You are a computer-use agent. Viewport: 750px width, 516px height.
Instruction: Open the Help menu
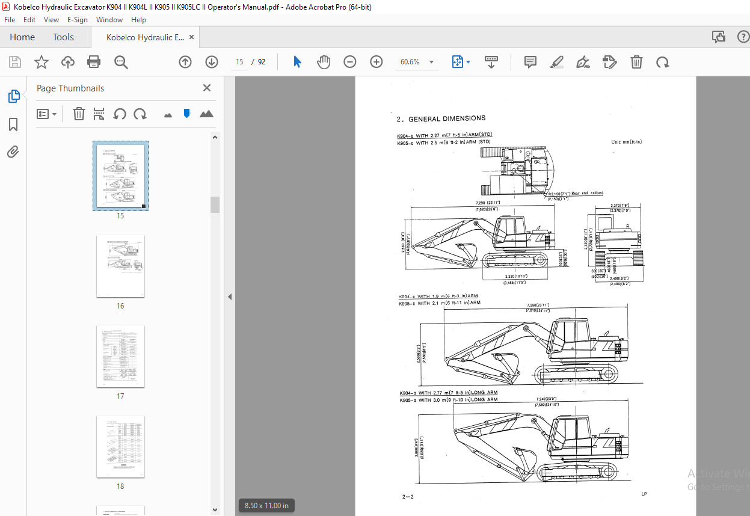point(138,20)
